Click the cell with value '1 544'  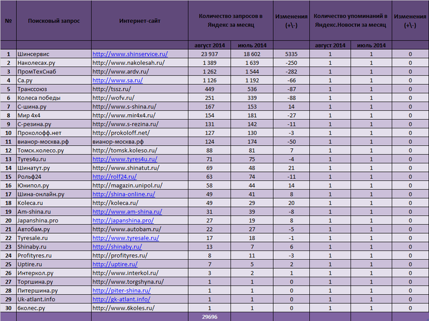pos(252,72)
